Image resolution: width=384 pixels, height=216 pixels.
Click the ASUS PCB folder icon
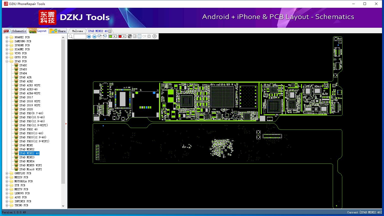(11, 197)
